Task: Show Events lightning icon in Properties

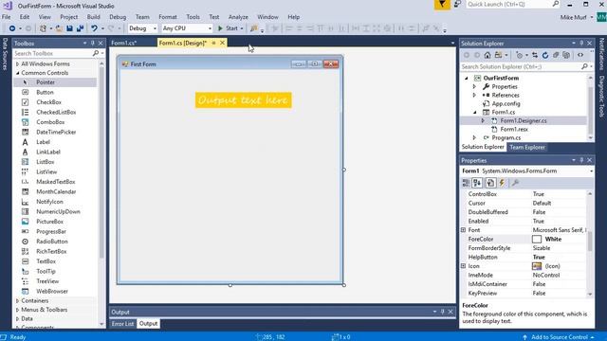Action: pyautogui.click(x=502, y=183)
